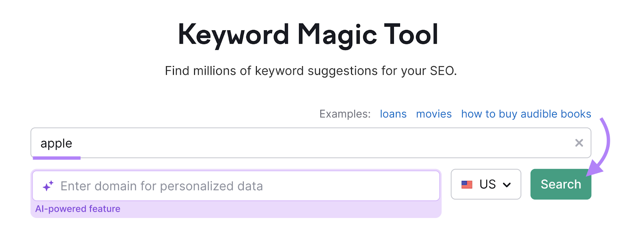Click the 'loans' example link
This screenshot has width=629, height=245.
(x=393, y=114)
